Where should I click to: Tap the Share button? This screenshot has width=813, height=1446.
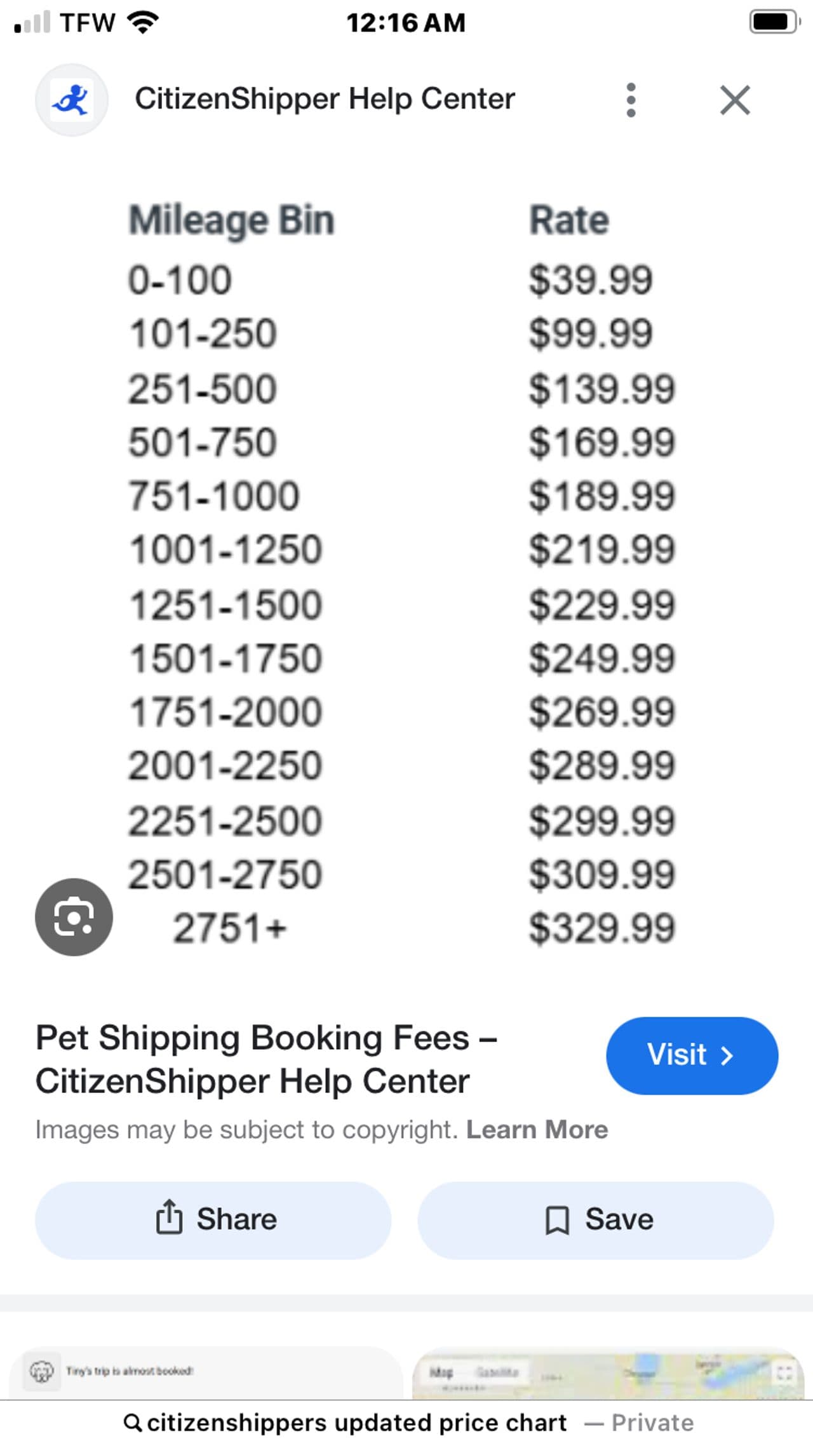213,1220
